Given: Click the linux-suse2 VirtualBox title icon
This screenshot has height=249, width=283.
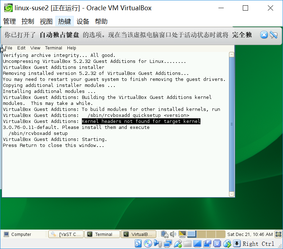Looking at the screenshot, I should (x=8, y=8).
